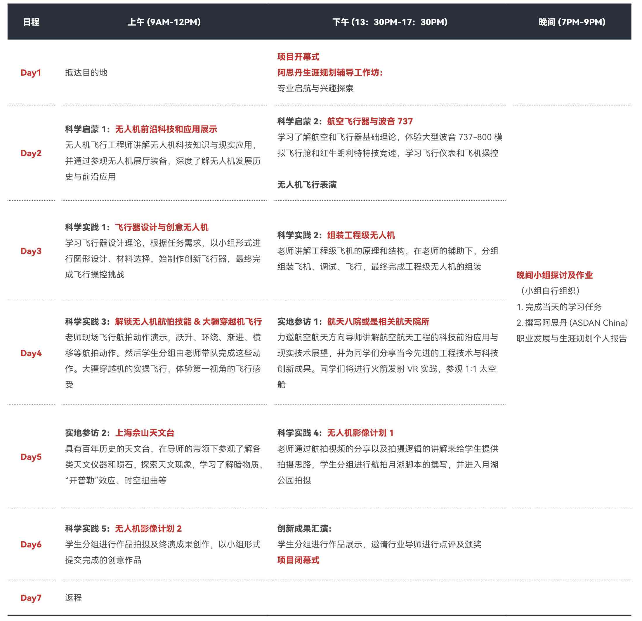This screenshot has height=621, width=642.
Task: Click the 公园拍摄 line
Action: pyautogui.click(x=294, y=480)
